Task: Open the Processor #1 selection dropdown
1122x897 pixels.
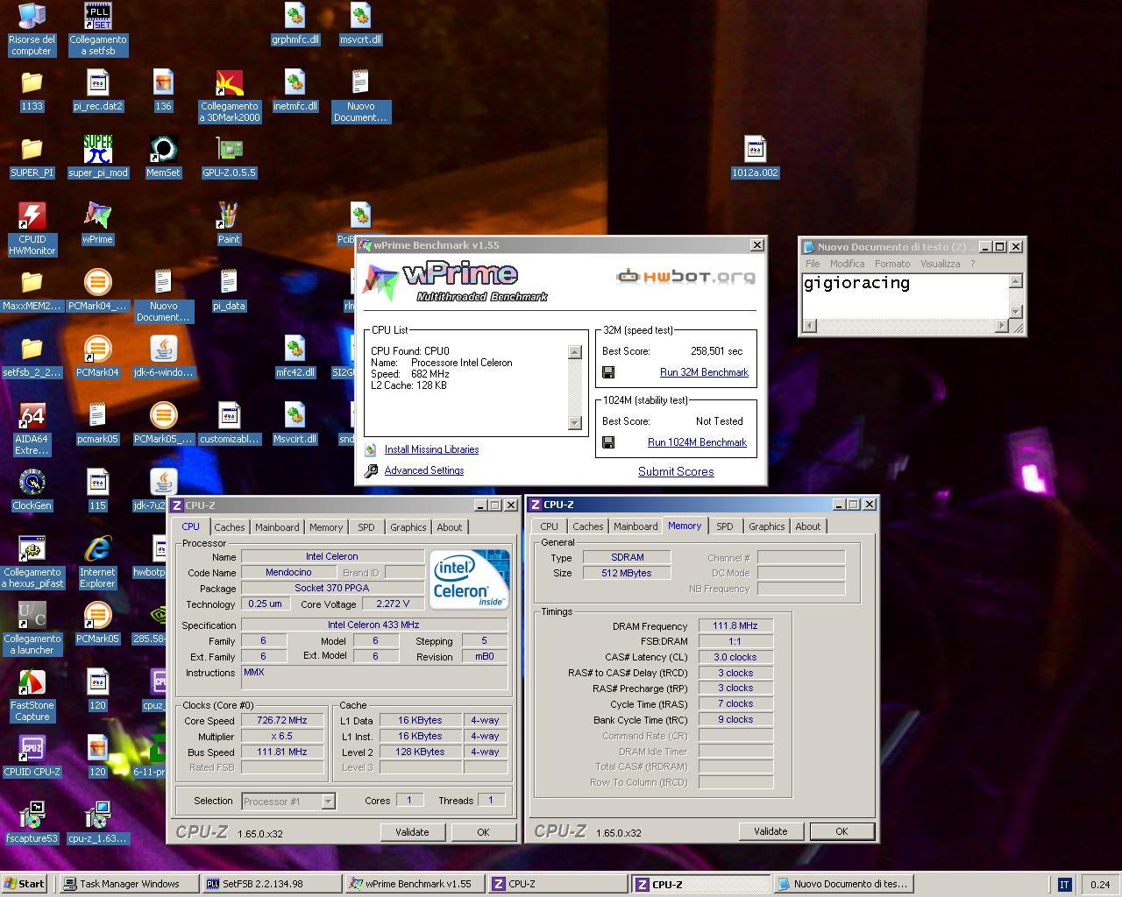Action: pos(327,802)
